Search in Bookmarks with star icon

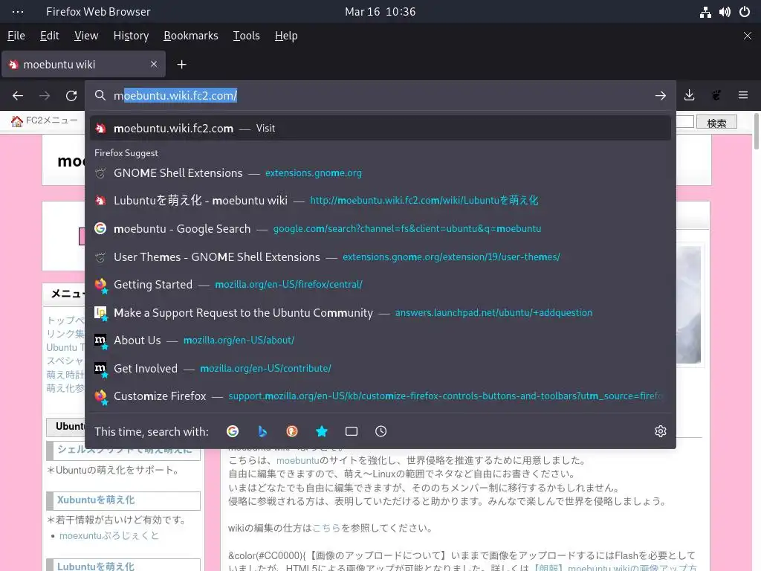coord(321,431)
